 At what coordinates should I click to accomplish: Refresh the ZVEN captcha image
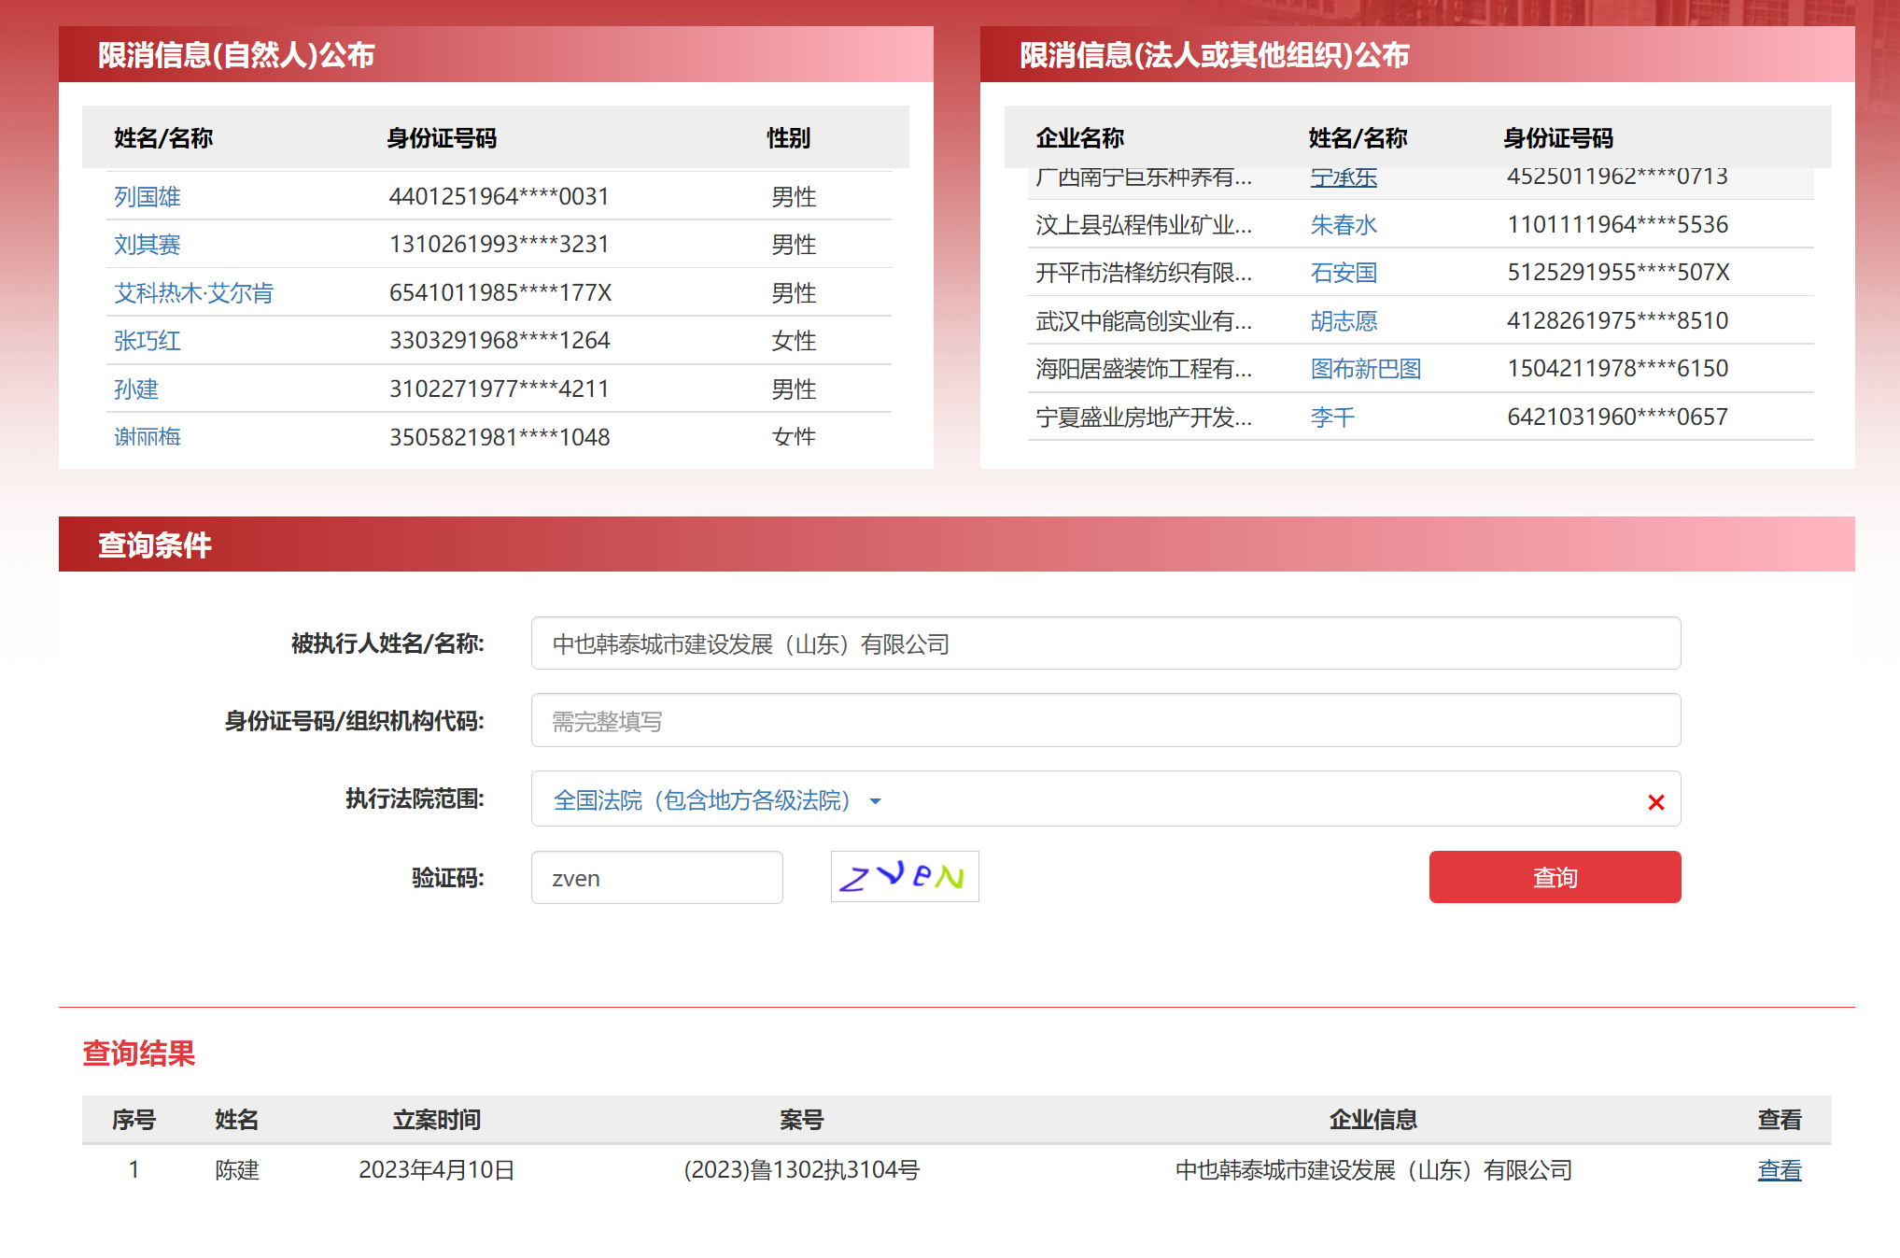coord(904,877)
